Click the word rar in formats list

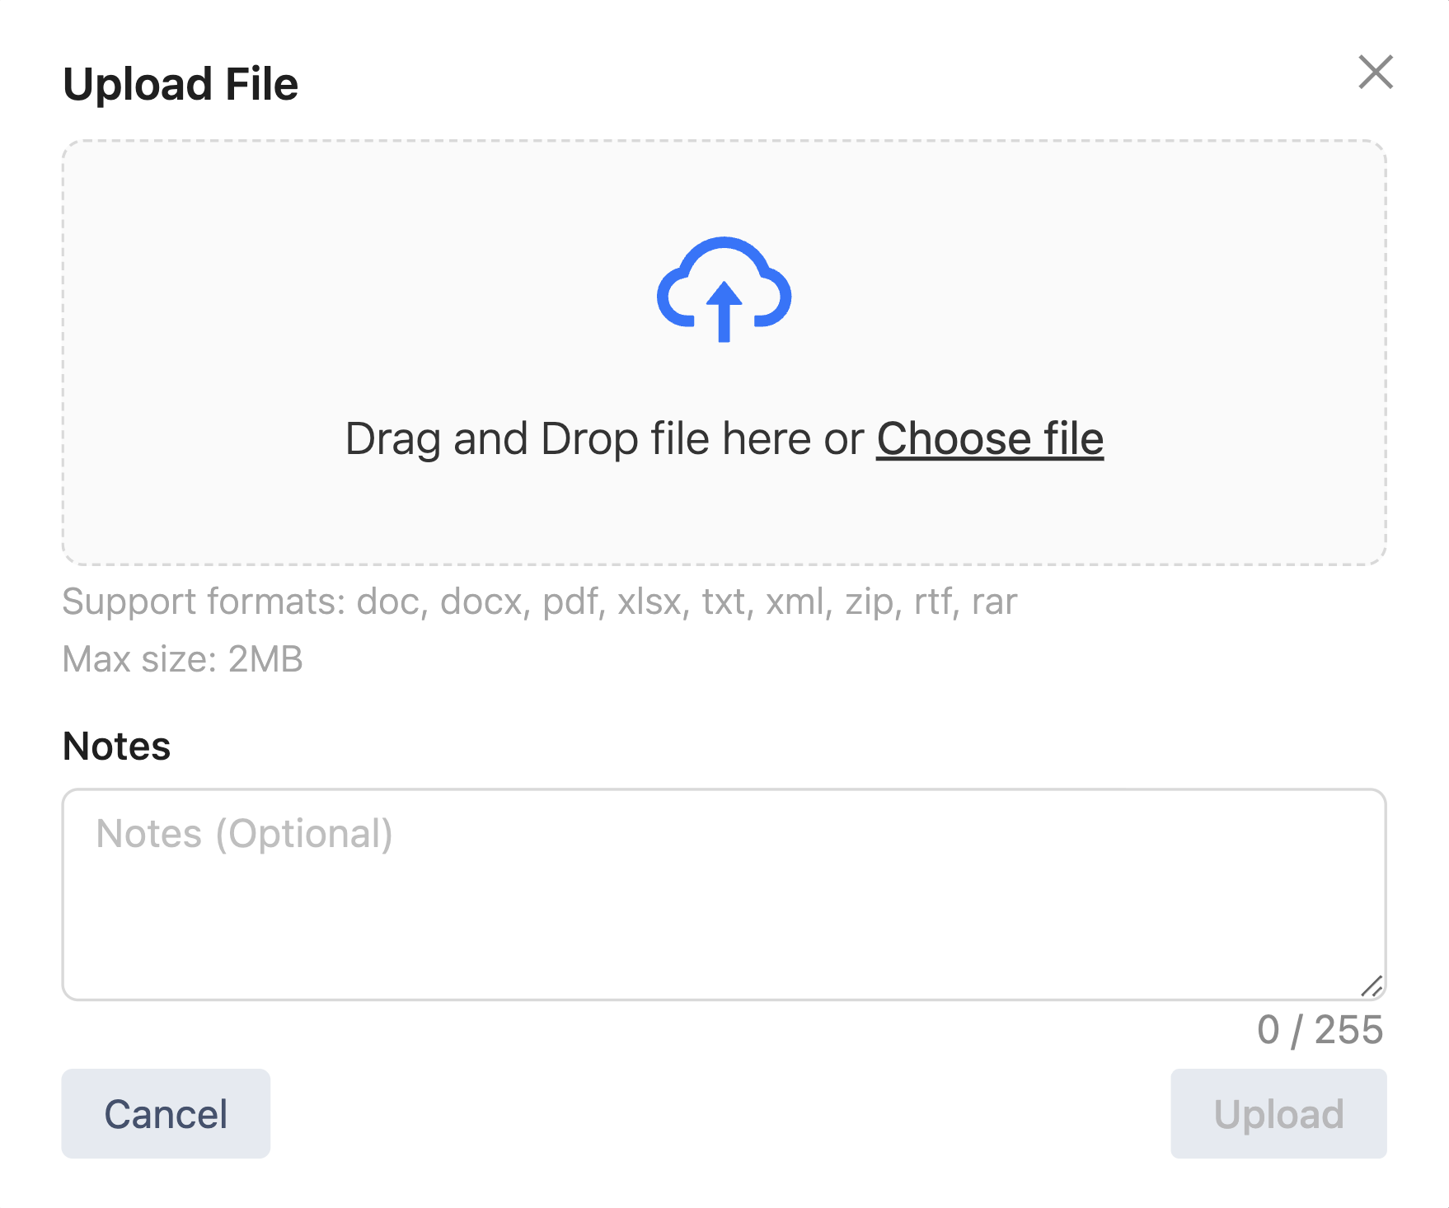[x=994, y=602]
